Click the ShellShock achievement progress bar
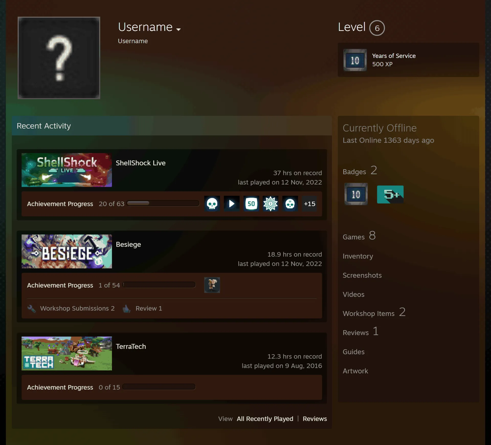Screen dimensions: 491x445 [163, 203]
